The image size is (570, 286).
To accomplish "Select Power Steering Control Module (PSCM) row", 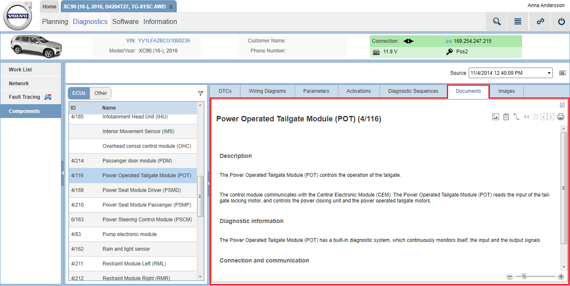I will click(132, 220).
